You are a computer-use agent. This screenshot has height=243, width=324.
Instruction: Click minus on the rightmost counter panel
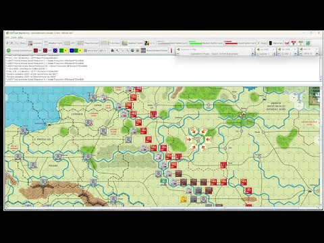coord(301,54)
